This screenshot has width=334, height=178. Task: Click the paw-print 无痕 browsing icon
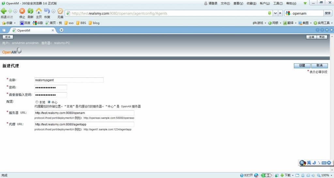pos(60,11)
